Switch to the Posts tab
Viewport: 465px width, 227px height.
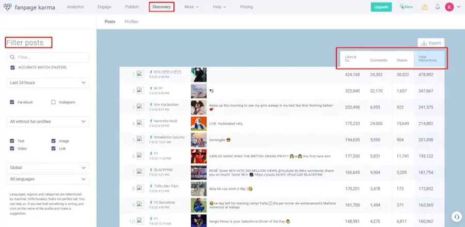110,22
